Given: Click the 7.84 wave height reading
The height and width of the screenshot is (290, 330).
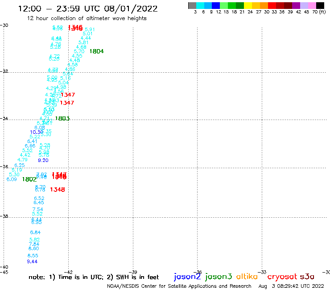Looking at the screenshot, I should [34, 244].
